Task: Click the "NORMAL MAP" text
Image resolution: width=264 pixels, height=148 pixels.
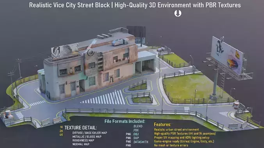Action: (81, 144)
